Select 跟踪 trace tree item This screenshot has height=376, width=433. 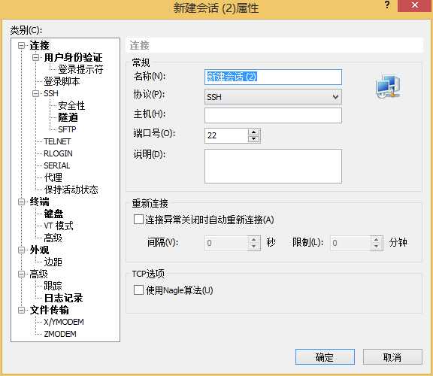(53, 286)
